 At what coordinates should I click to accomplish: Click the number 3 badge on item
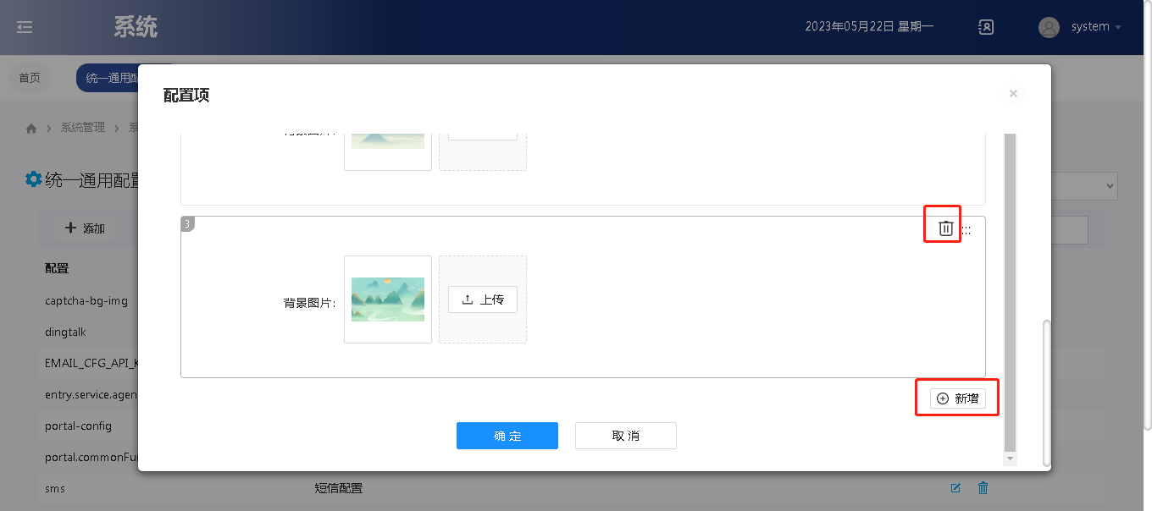pyautogui.click(x=187, y=223)
